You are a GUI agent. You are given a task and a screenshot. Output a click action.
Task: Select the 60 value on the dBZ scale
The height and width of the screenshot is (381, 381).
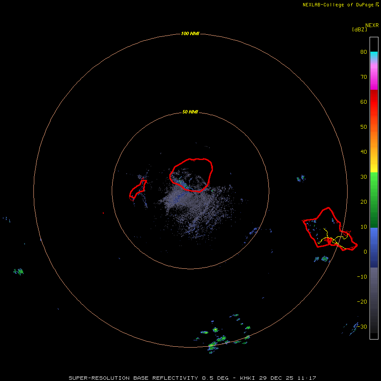tap(364, 102)
